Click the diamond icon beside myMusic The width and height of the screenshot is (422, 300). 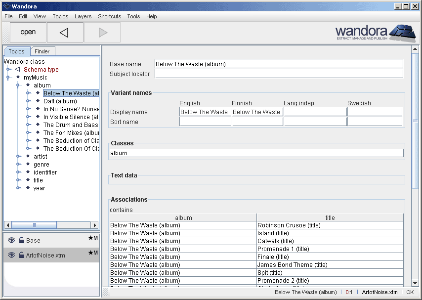pos(18,78)
